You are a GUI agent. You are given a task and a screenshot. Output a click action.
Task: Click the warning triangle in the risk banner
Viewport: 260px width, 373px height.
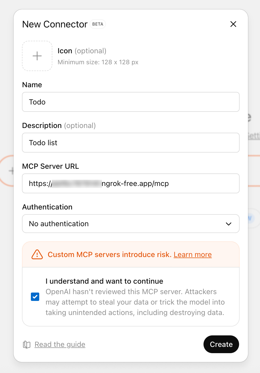point(37,254)
